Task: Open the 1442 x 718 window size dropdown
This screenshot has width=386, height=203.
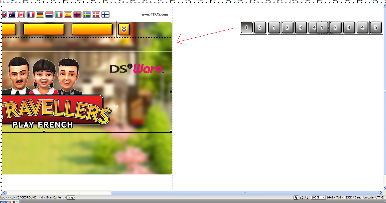Action: click(335, 197)
